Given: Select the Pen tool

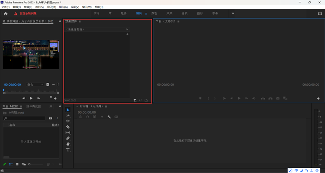Looking at the screenshot, I should (68, 138).
